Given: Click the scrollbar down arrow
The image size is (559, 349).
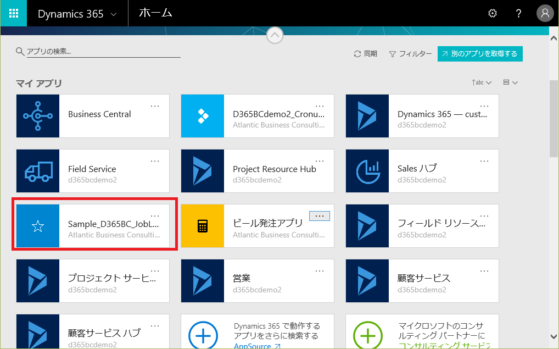Looking at the screenshot, I should coord(554,336).
